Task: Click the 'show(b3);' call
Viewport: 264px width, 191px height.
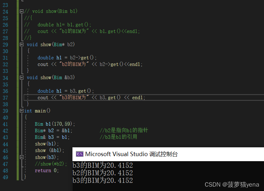Action: click(47, 157)
